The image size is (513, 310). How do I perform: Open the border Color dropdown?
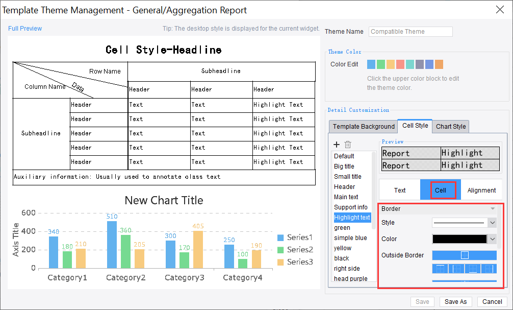click(492, 239)
